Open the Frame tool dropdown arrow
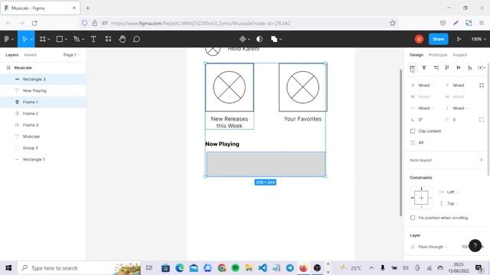Image resolution: width=490 pixels, height=275 pixels. click(x=49, y=39)
